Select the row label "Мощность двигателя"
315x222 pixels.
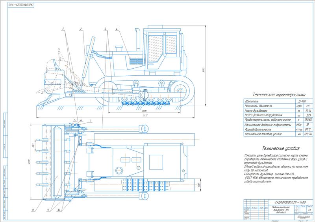258,106
